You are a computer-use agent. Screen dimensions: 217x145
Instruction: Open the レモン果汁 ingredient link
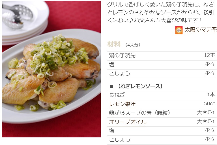122,104
